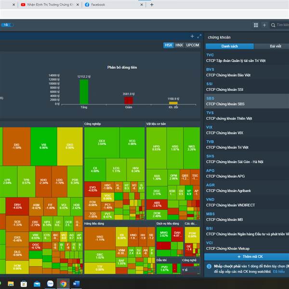Open Chrome from taskbar
The height and width of the screenshot is (289, 289).
pos(63,284)
